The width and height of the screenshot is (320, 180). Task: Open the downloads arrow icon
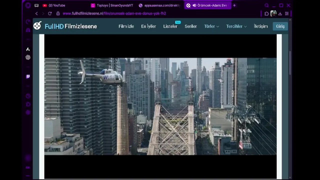280,13
